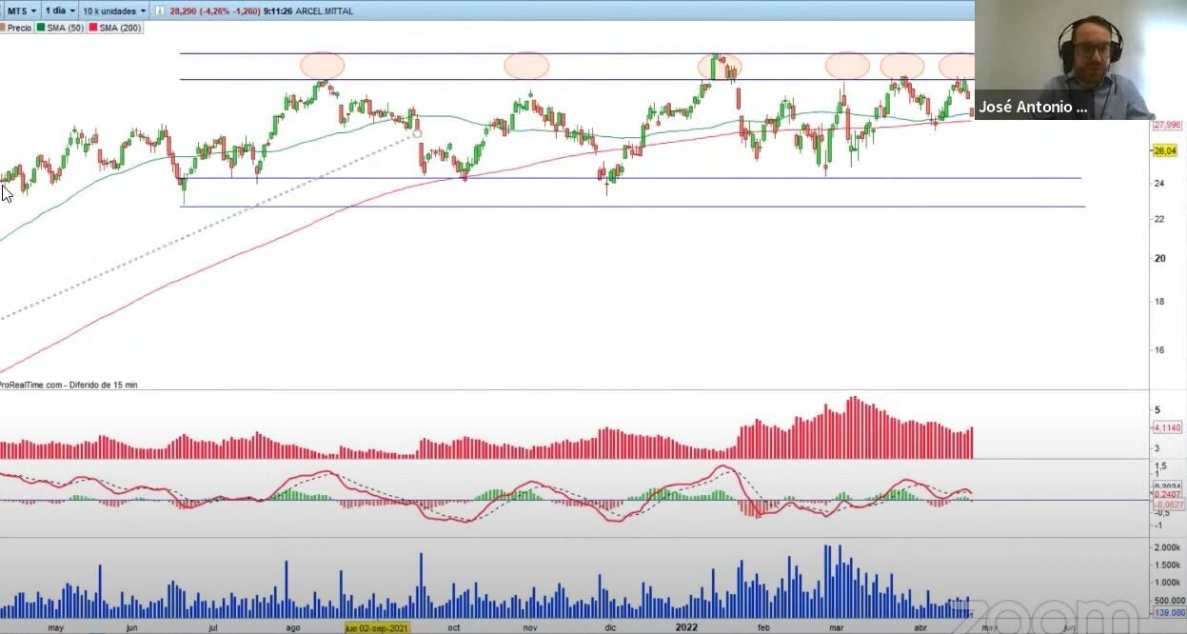1187x634 pixels.
Task: Click the José Antonio name label
Action: tap(1033, 108)
